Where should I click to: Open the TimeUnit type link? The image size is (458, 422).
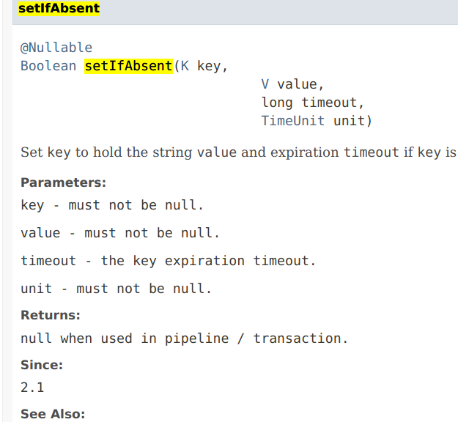[292, 121]
